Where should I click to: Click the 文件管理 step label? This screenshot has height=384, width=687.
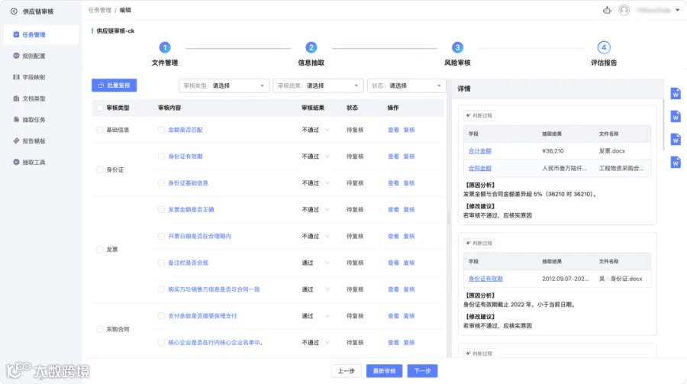165,63
